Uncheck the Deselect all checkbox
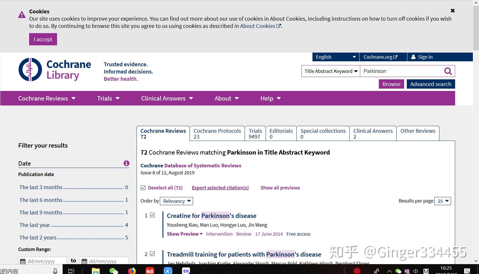Viewport: 479px width, 274px height. (x=143, y=187)
